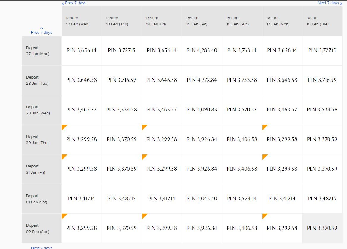This screenshot has width=347, height=249.
Task: Select fare departing 29 Jan returning 16 Feb
Action: coord(242,110)
